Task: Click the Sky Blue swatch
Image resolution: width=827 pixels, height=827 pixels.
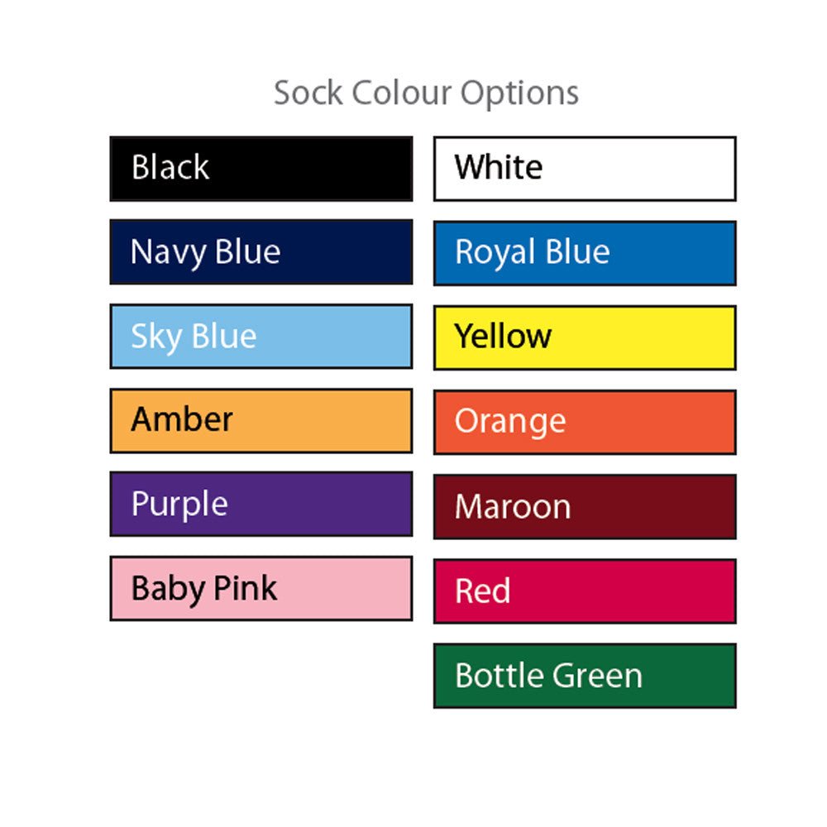Action: coord(261,337)
